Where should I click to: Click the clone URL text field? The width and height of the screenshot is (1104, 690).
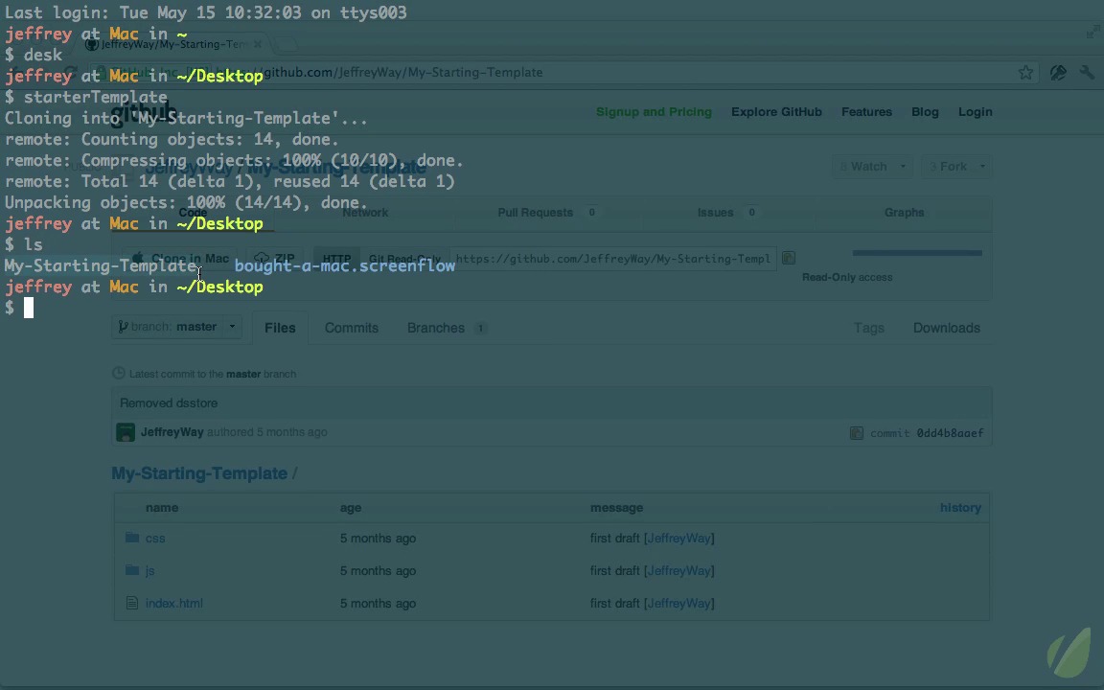coord(612,259)
